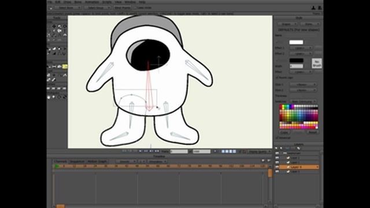Open the Scripts menu
Viewport: 370px width, 208px height.
(x=107, y=2)
